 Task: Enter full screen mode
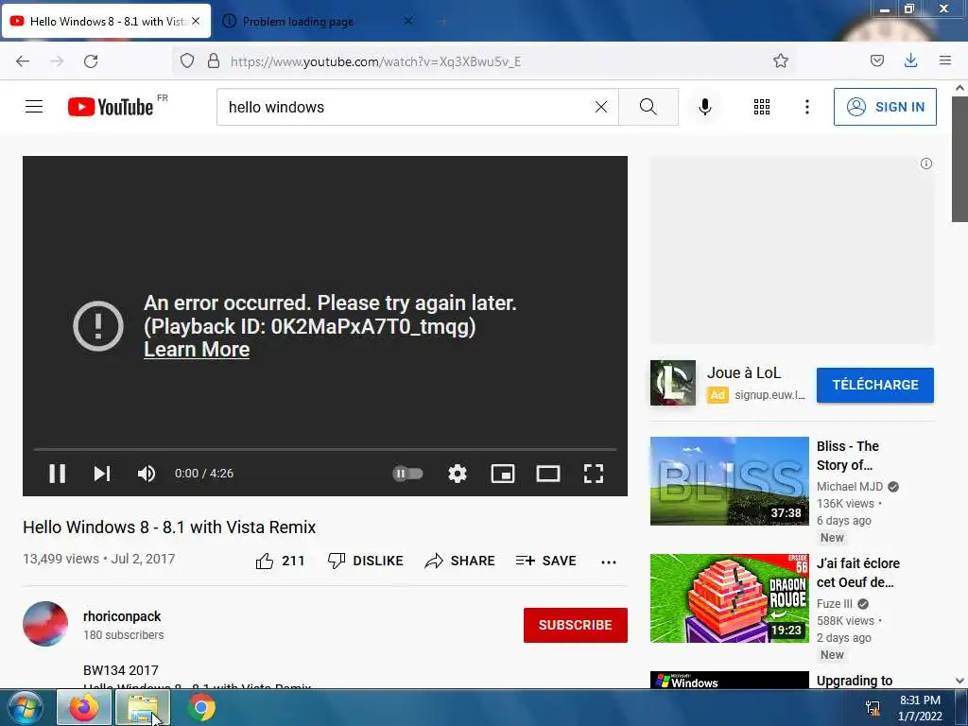pos(594,474)
